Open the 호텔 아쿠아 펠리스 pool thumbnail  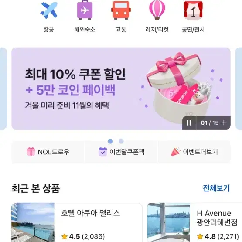[33, 222]
